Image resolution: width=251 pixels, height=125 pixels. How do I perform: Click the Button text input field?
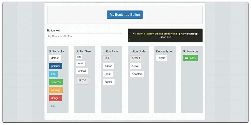pos(85,36)
